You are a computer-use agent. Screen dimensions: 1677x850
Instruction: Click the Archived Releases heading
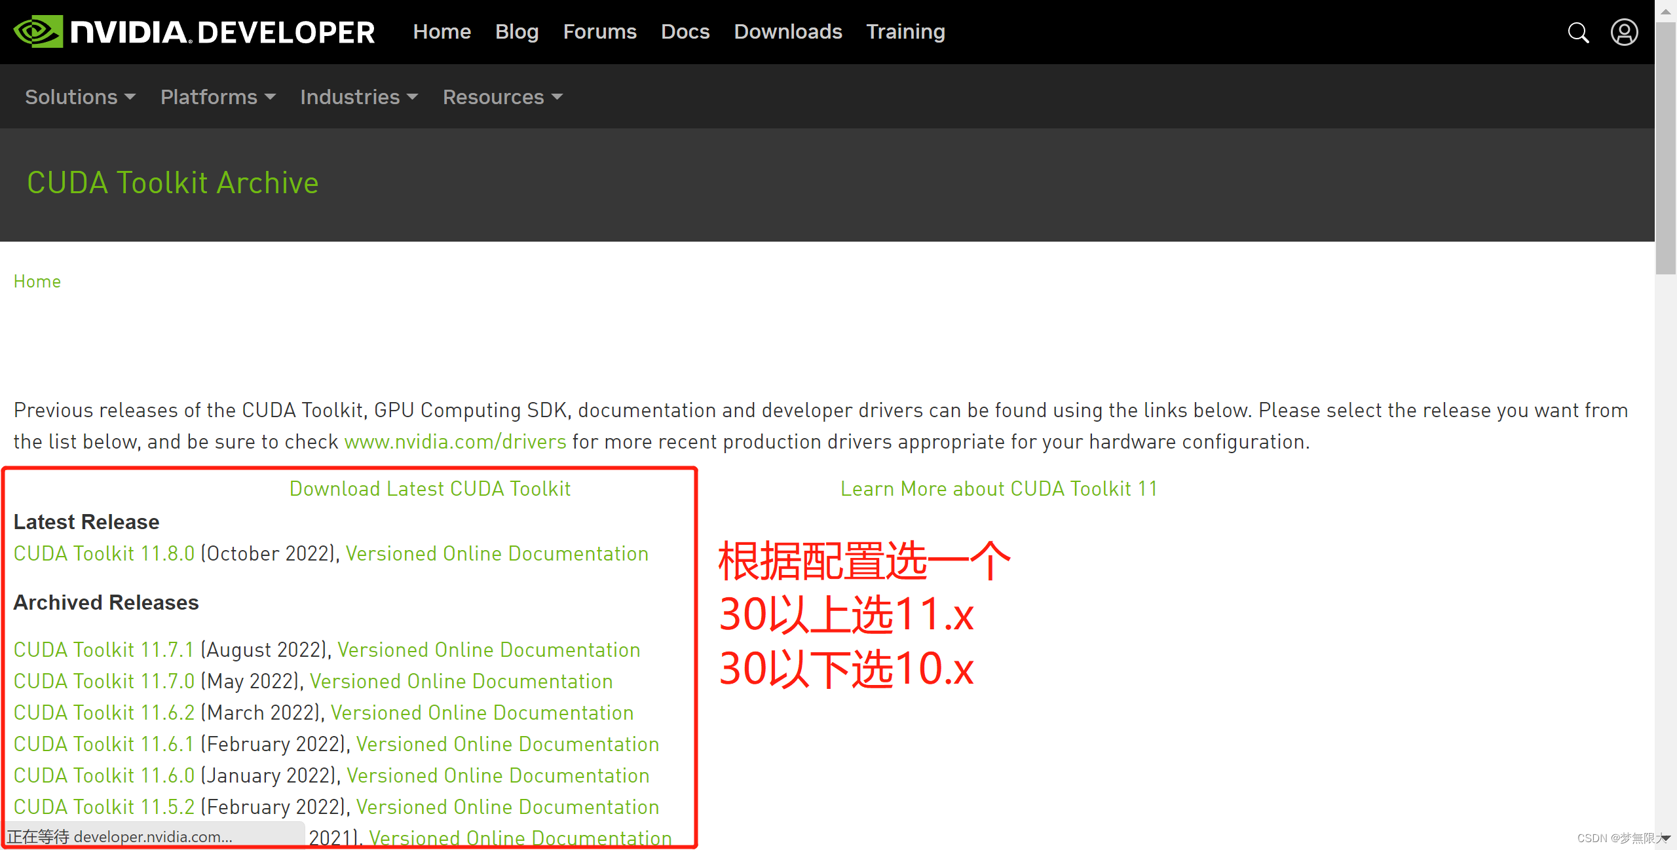(106, 602)
